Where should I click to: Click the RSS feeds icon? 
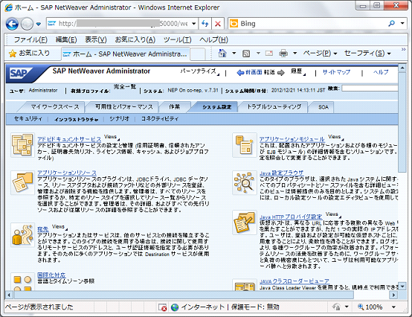(x=246, y=54)
